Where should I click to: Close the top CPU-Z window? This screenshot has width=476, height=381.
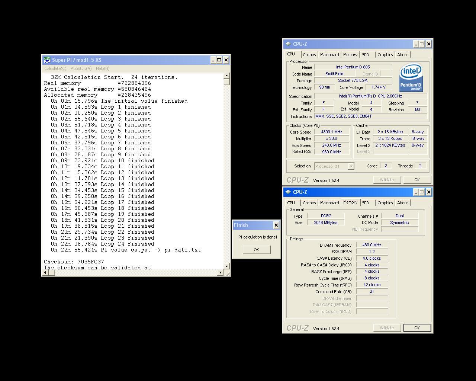428,44
